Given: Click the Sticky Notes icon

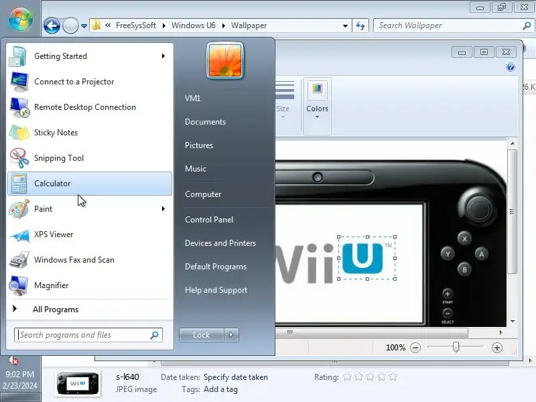Looking at the screenshot, I should click(x=19, y=133).
